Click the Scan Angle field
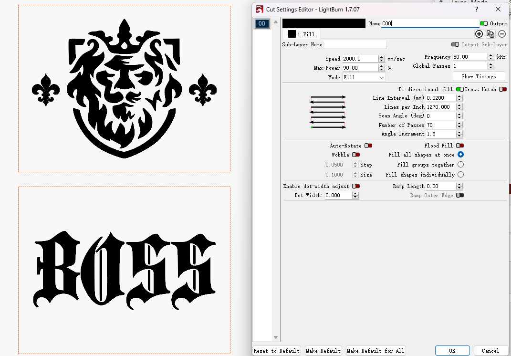The width and height of the screenshot is (511, 356). click(441, 116)
